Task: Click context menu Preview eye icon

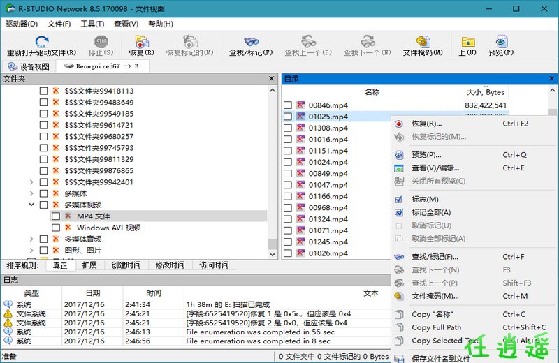Action: [x=399, y=155]
